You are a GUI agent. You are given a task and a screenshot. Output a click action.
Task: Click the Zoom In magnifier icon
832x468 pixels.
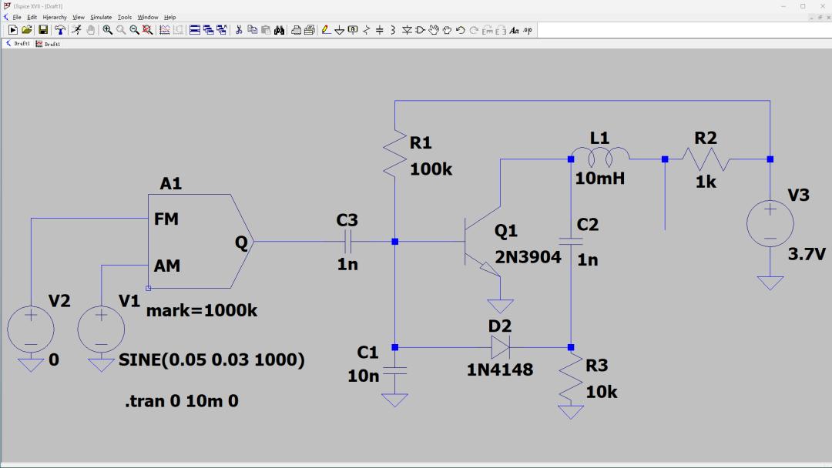click(x=108, y=30)
